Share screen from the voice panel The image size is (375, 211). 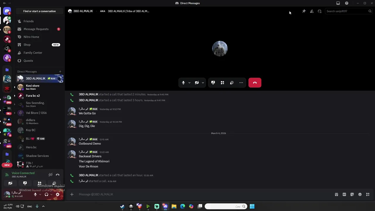25,183
